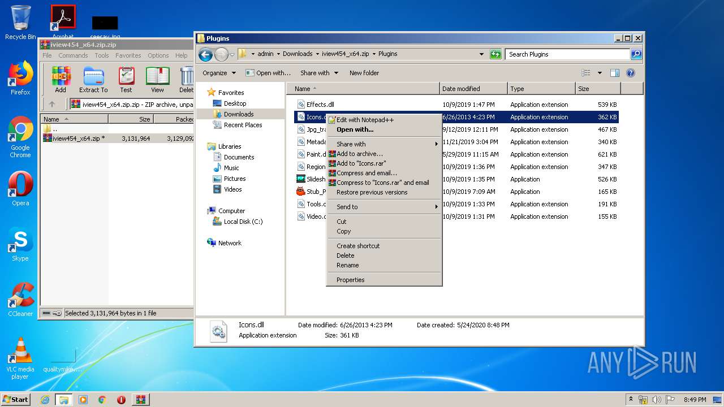Image resolution: width=724 pixels, height=407 pixels.
Task: Choose Cut in context menu
Action: click(x=384, y=222)
